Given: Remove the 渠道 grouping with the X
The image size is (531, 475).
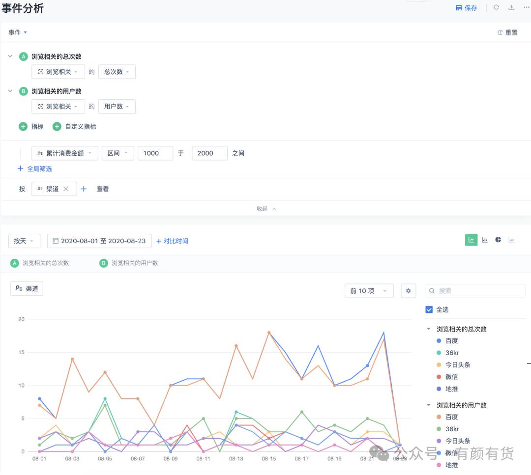Looking at the screenshot, I should coord(66,189).
